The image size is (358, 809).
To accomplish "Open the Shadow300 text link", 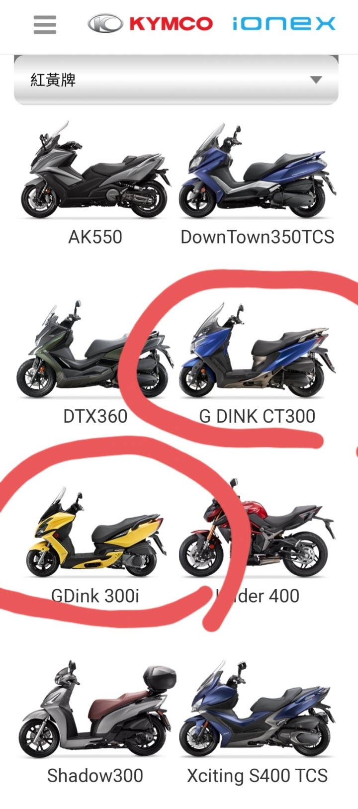I will click(95, 775).
